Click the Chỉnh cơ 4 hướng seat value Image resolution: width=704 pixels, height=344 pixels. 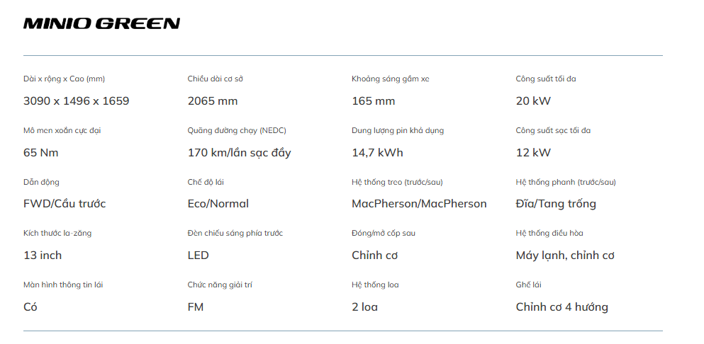[x=562, y=307]
